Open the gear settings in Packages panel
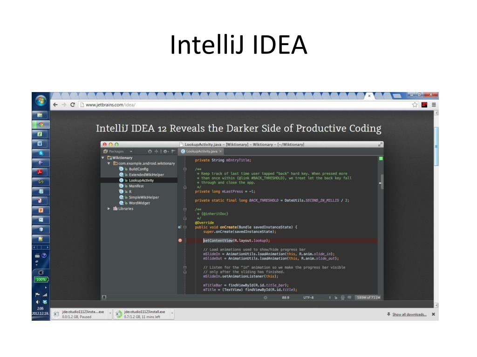 pos(165,151)
